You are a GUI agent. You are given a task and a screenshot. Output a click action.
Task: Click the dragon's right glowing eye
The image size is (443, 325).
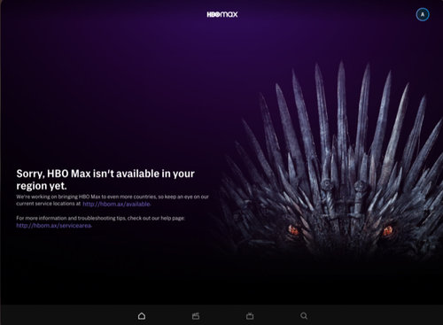coord(388,231)
